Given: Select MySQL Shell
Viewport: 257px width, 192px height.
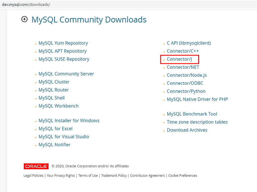Looking at the screenshot, I should pos(51,98).
